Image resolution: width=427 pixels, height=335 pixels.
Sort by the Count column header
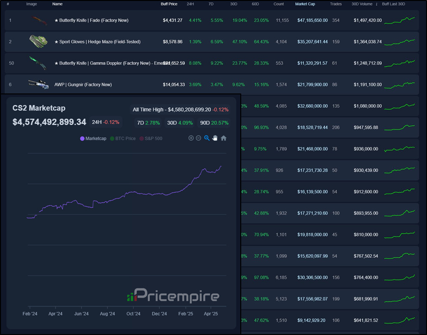click(279, 4)
